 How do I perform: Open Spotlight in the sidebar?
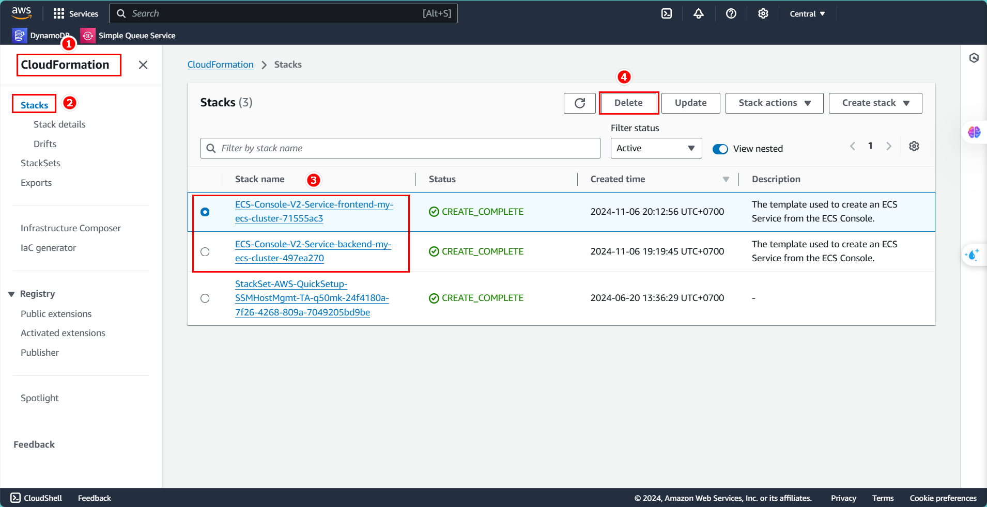pyautogui.click(x=40, y=398)
